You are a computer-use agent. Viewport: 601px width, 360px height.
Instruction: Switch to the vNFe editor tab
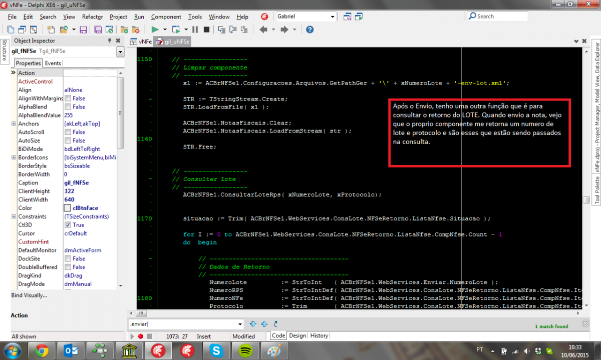[x=142, y=41]
